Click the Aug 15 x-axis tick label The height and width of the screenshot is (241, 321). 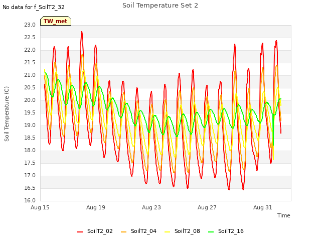click(40, 207)
